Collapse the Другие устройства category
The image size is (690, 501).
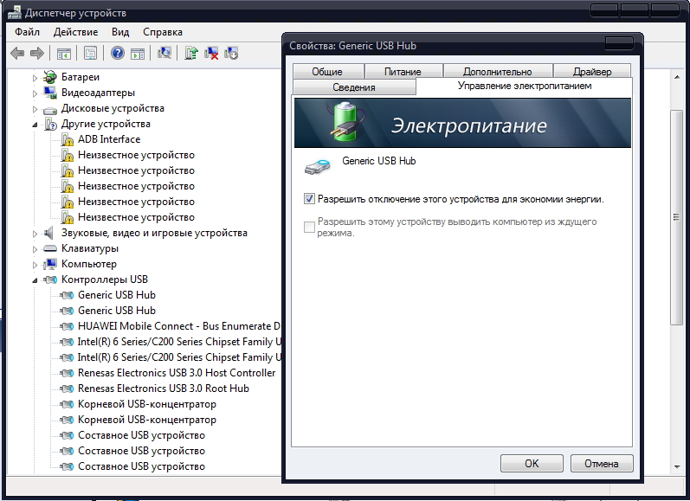pyautogui.click(x=35, y=125)
